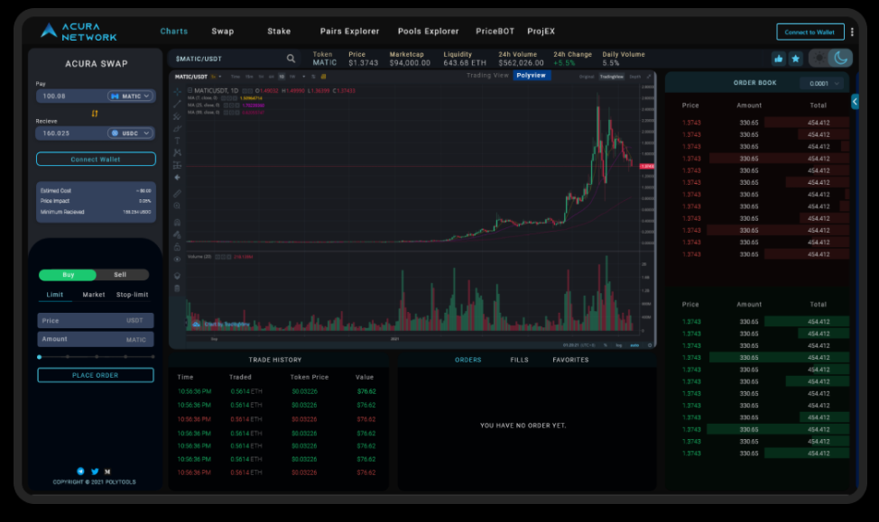Click the yellow chart toolbar icon

pos(323,77)
